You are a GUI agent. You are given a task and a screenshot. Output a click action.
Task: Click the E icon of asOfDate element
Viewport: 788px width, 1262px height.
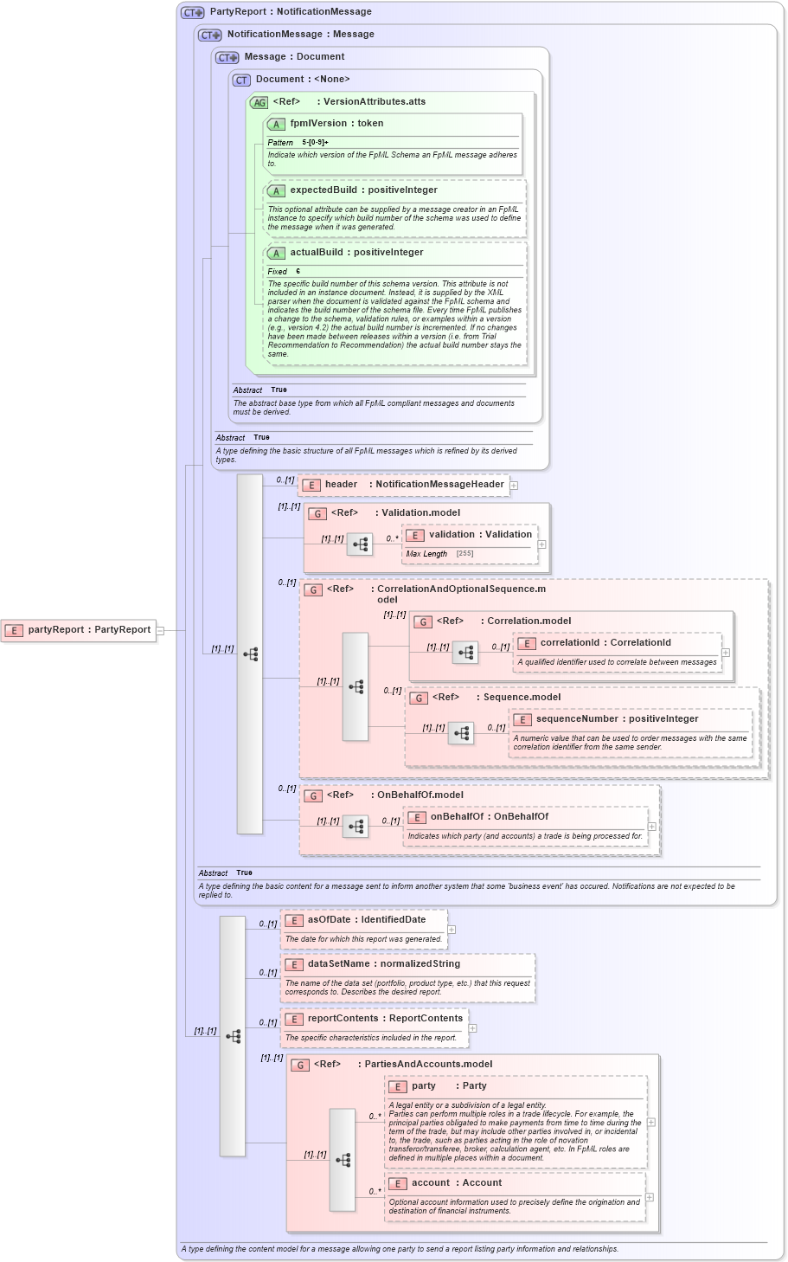pyautogui.click(x=293, y=920)
